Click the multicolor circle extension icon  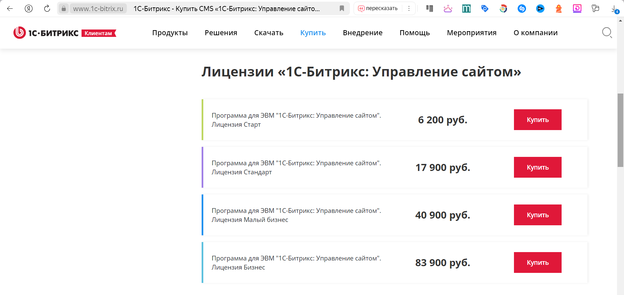pyautogui.click(x=503, y=9)
